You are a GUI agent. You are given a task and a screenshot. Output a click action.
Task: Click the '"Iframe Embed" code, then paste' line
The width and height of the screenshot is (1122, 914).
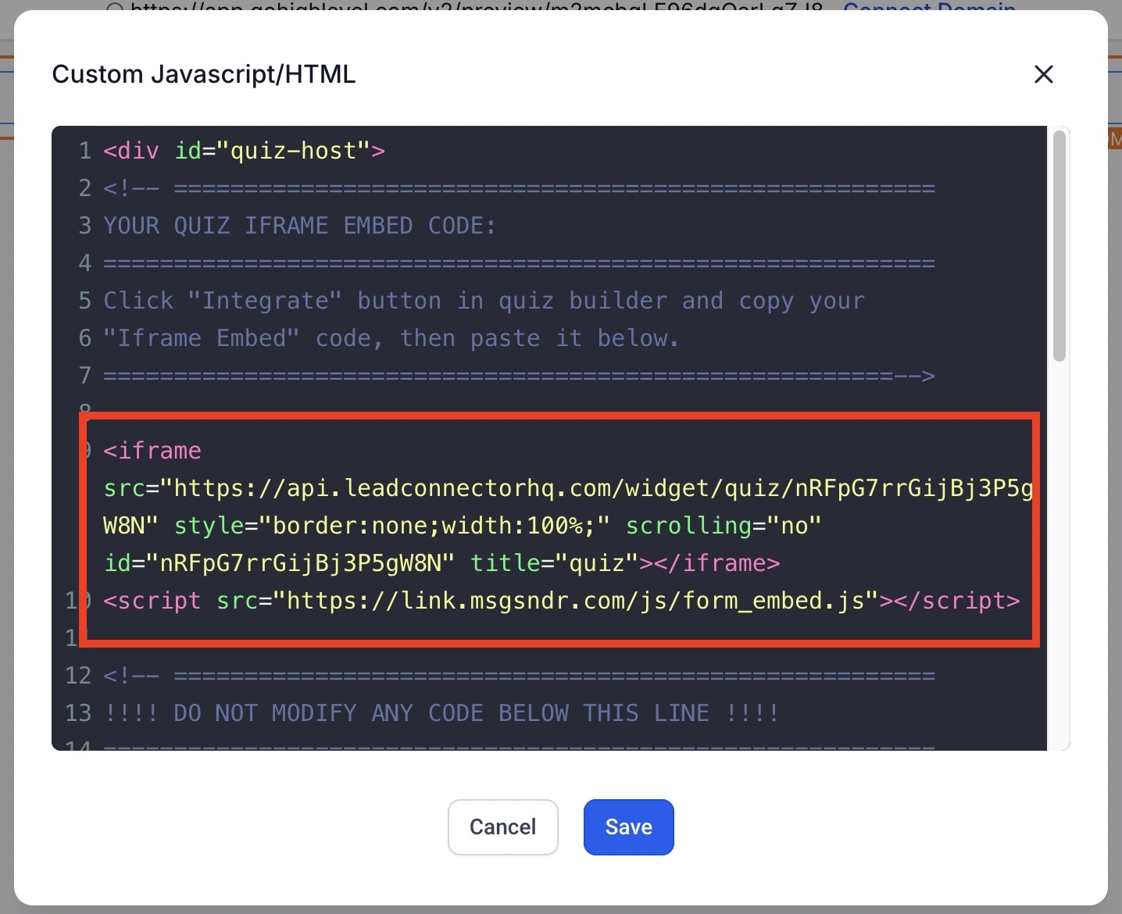click(x=391, y=337)
